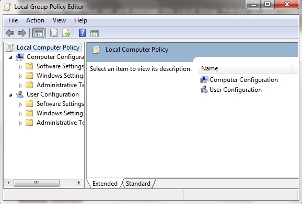
Task: Open the View menu
Action: point(60,20)
